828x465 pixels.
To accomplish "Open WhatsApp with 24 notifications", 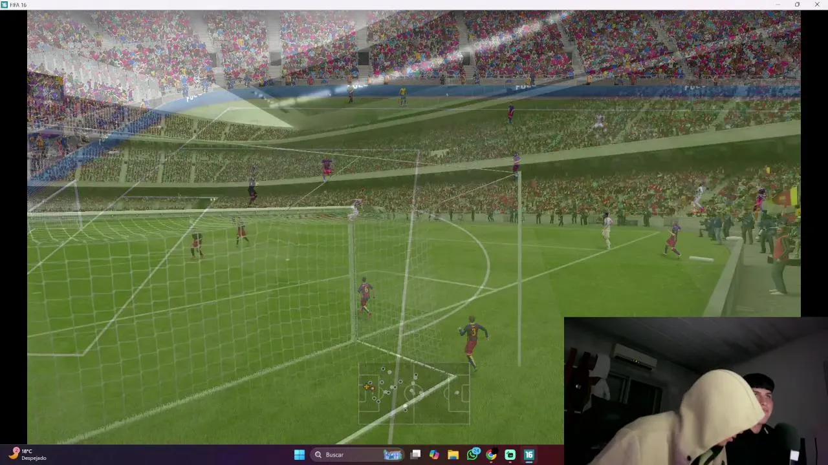I will 472,455.
